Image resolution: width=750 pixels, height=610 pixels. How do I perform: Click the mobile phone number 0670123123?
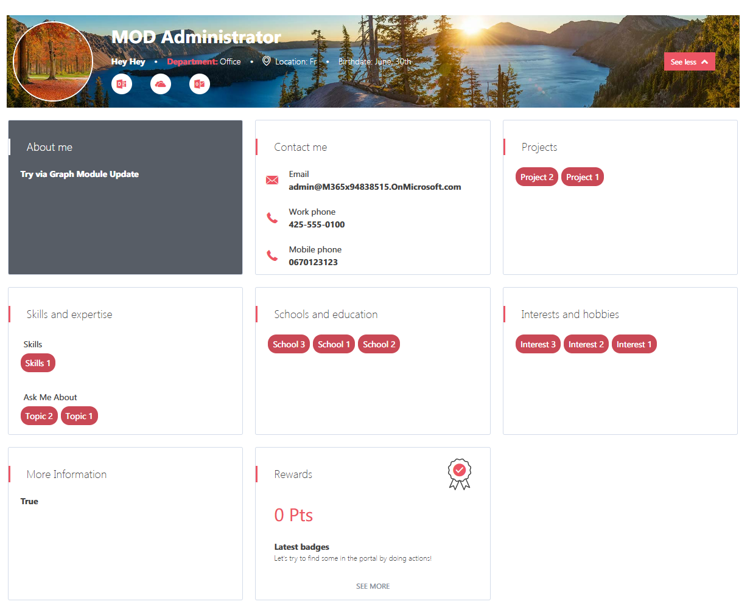pyautogui.click(x=313, y=262)
